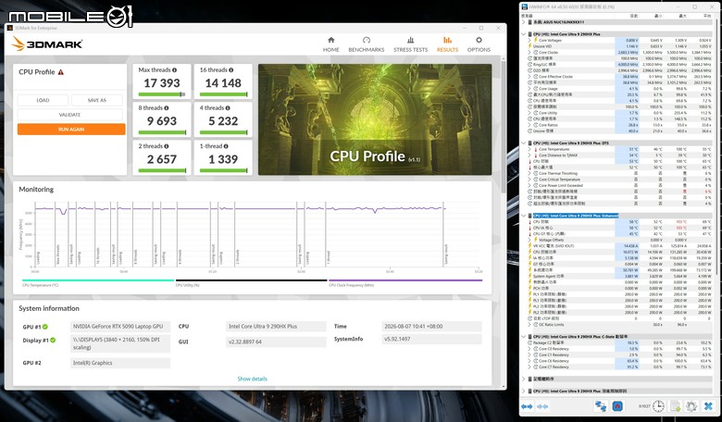The image size is (722, 422).
Task: Expand Core Distance to TjMAX row
Action: coord(529,155)
